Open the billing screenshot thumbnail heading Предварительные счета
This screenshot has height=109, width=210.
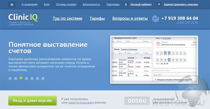pos(125,38)
